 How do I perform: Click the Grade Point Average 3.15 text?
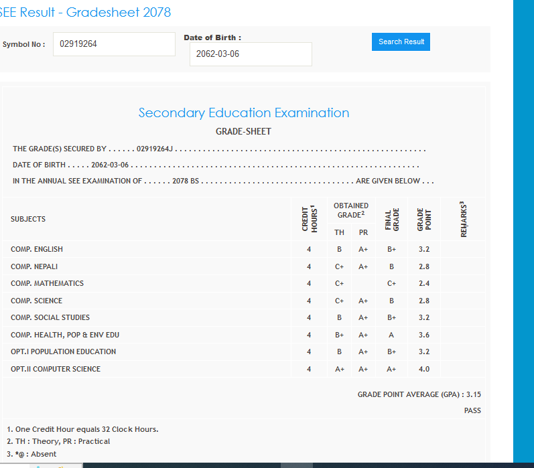click(419, 394)
